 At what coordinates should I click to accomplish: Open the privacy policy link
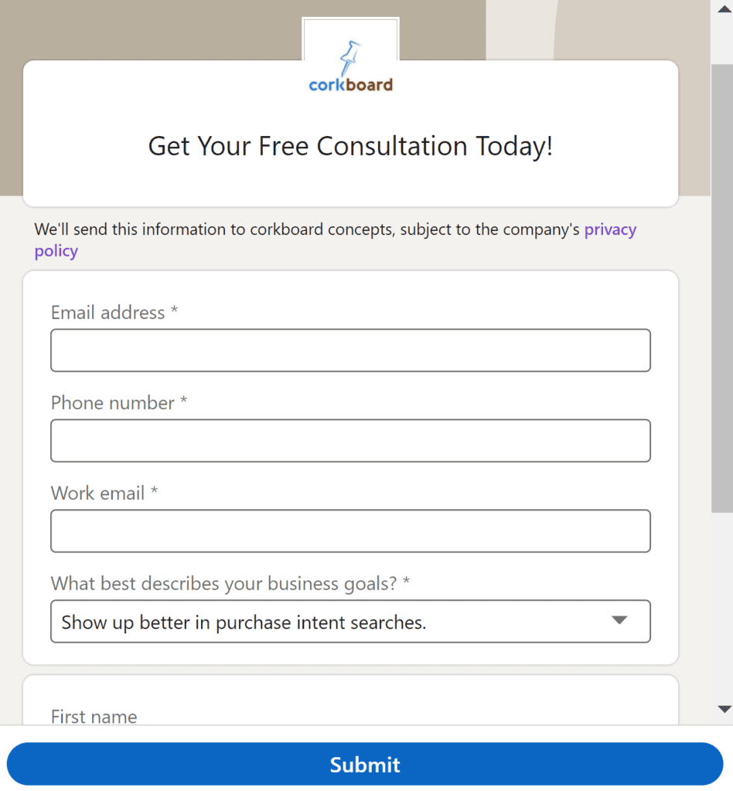(610, 230)
